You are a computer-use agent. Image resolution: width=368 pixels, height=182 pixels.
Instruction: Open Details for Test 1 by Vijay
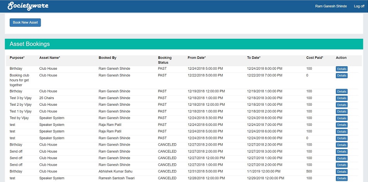(342, 112)
